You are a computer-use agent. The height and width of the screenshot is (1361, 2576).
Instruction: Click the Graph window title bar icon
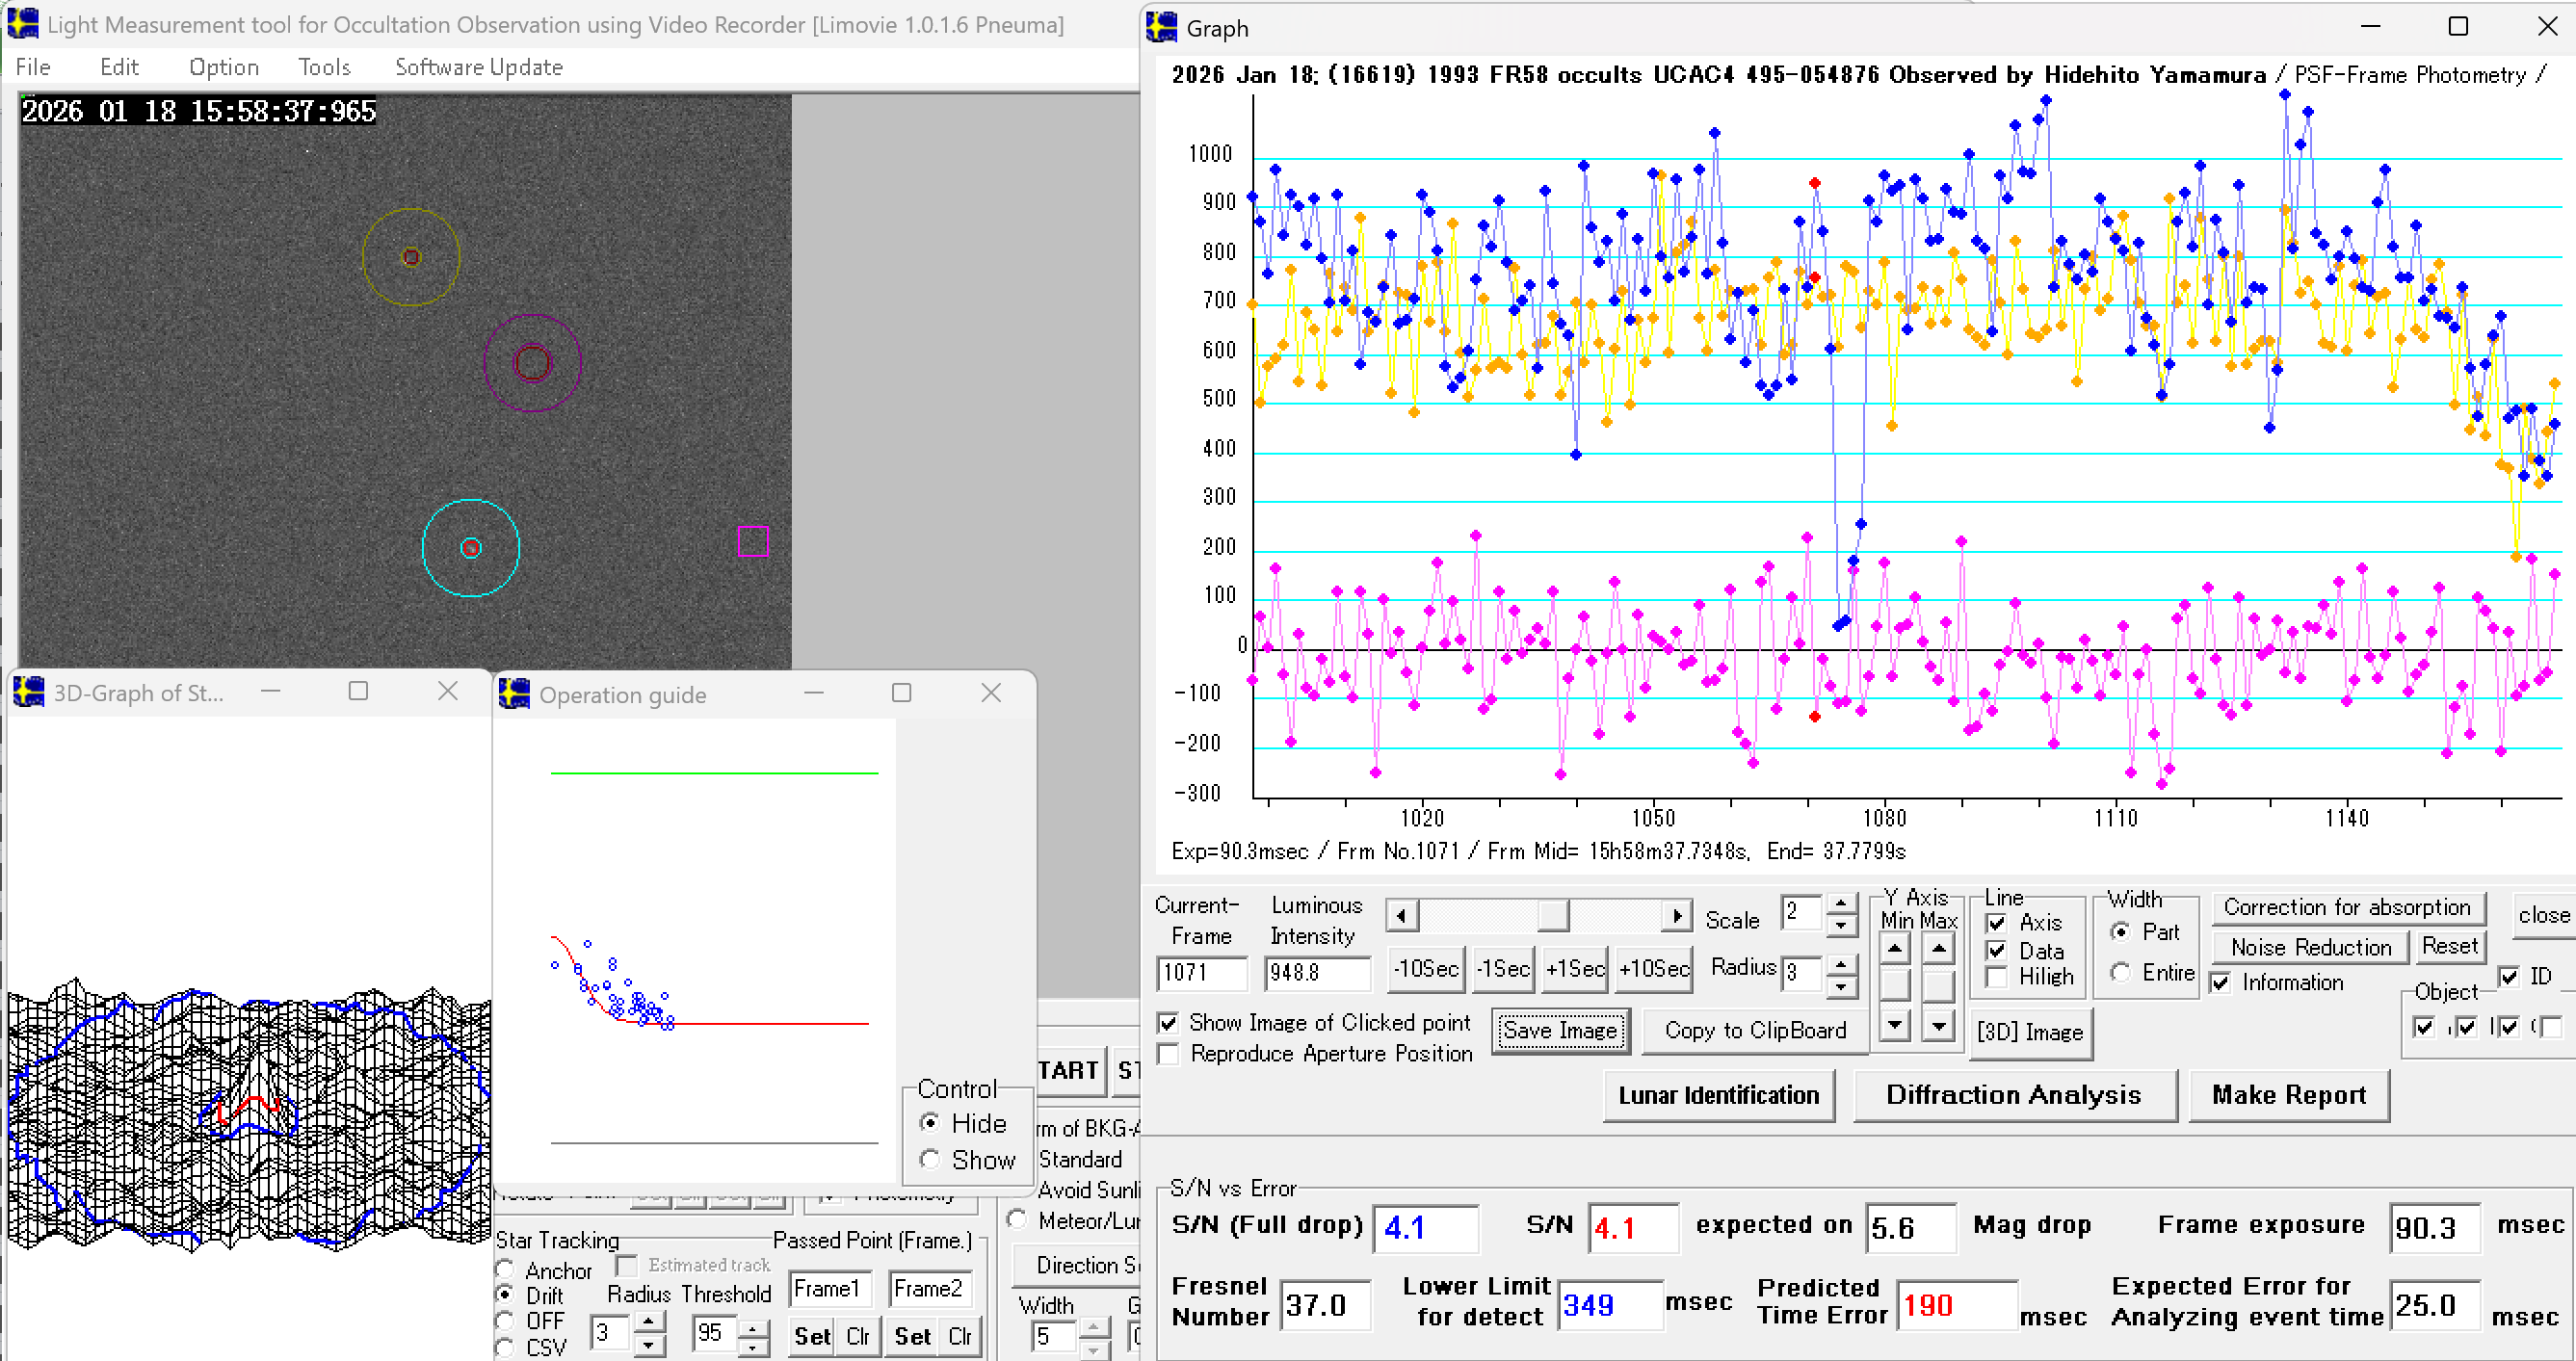[1162, 27]
